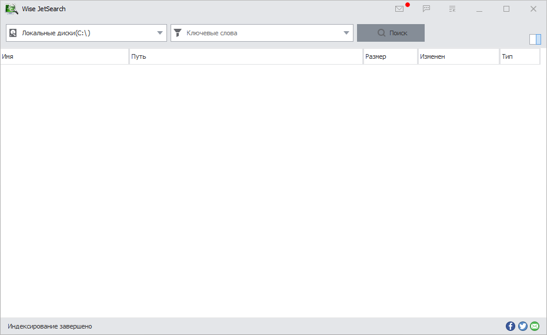
Task: Sort by the Путь column header
Action: click(x=246, y=56)
